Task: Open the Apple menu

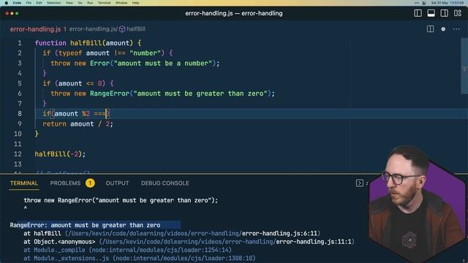Action: pos(7,3)
